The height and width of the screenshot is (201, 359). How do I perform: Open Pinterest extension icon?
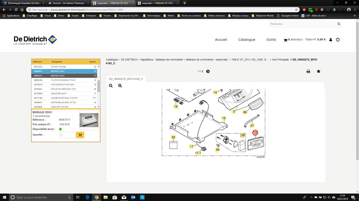(x=304, y=9)
